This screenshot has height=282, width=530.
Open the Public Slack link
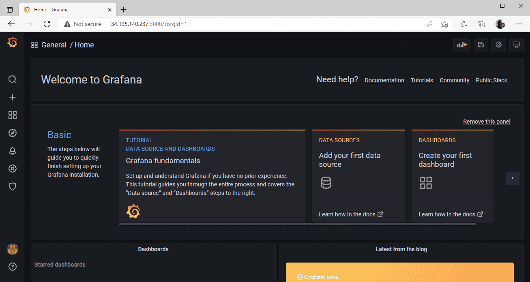[x=491, y=80]
